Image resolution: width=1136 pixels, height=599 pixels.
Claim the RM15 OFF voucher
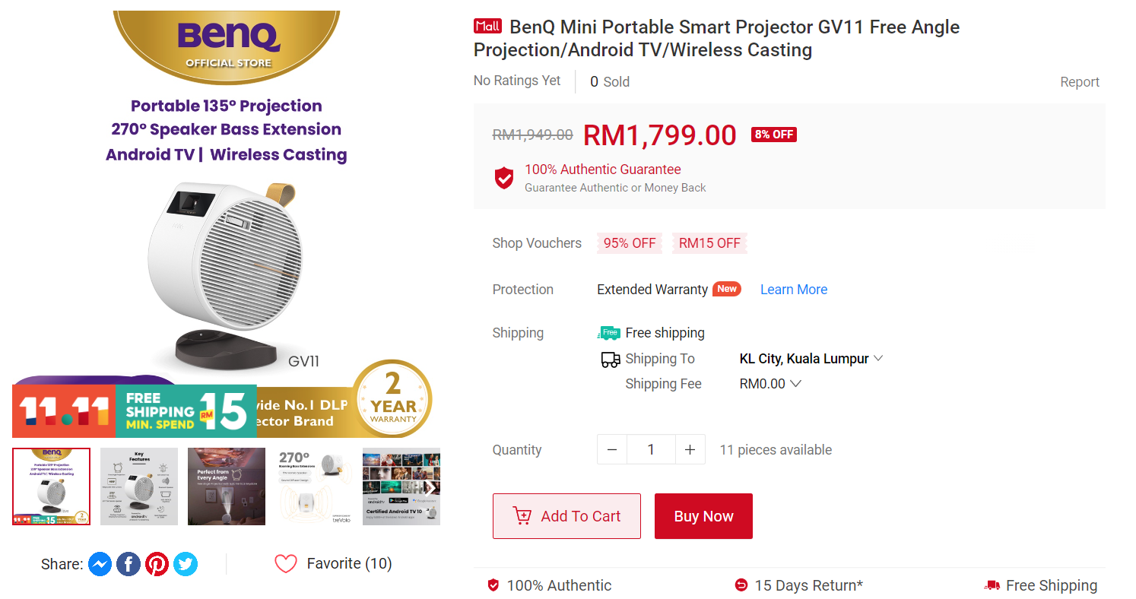[709, 242]
